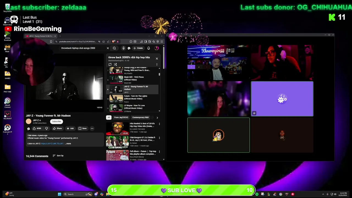This screenshot has height=198, width=352.
Task: Open Leo AI sparkle icon in toolbar
Action: point(153,42)
